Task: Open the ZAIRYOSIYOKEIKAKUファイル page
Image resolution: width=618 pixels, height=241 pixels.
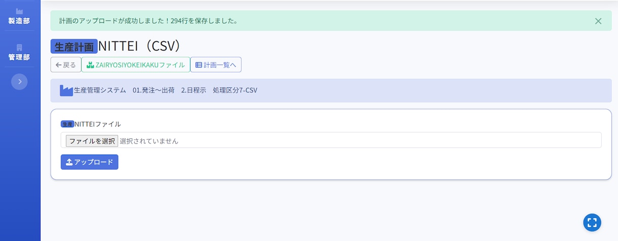Action: 136,65
